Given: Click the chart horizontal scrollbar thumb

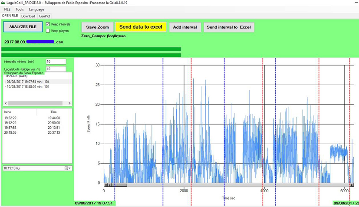Looking at the screenshot, I should coord(119,185).
